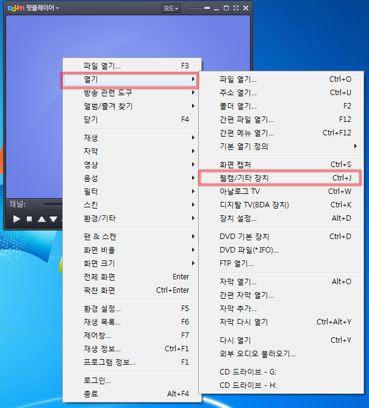Select 화면 캡처 Ctrl+S
This screenshot has height=408, width=369.
tap(281, 165)
